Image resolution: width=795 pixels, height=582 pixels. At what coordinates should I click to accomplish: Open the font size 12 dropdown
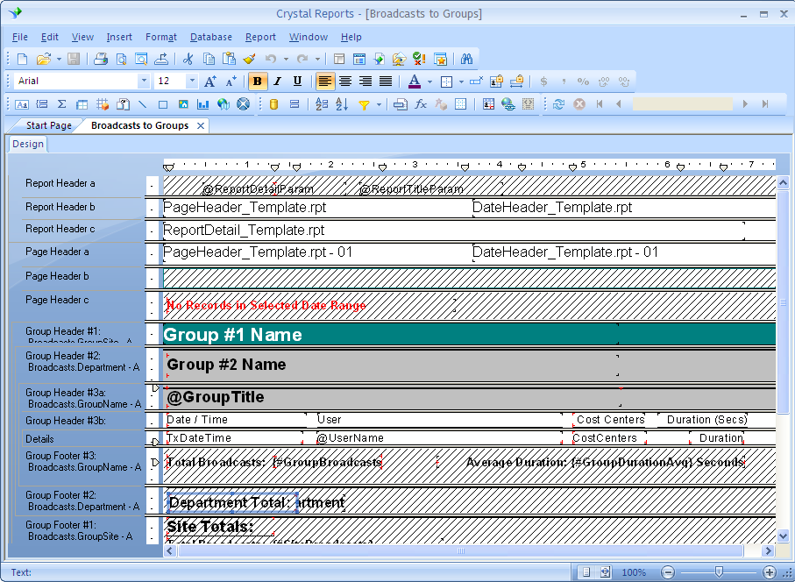click(192, 82)
